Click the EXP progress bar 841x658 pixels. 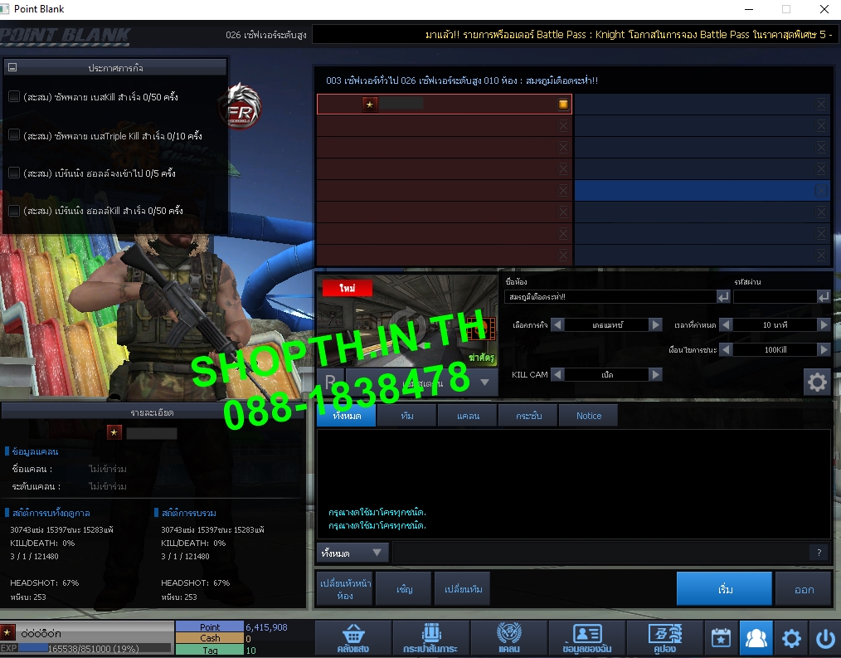[x=95, y=648]
